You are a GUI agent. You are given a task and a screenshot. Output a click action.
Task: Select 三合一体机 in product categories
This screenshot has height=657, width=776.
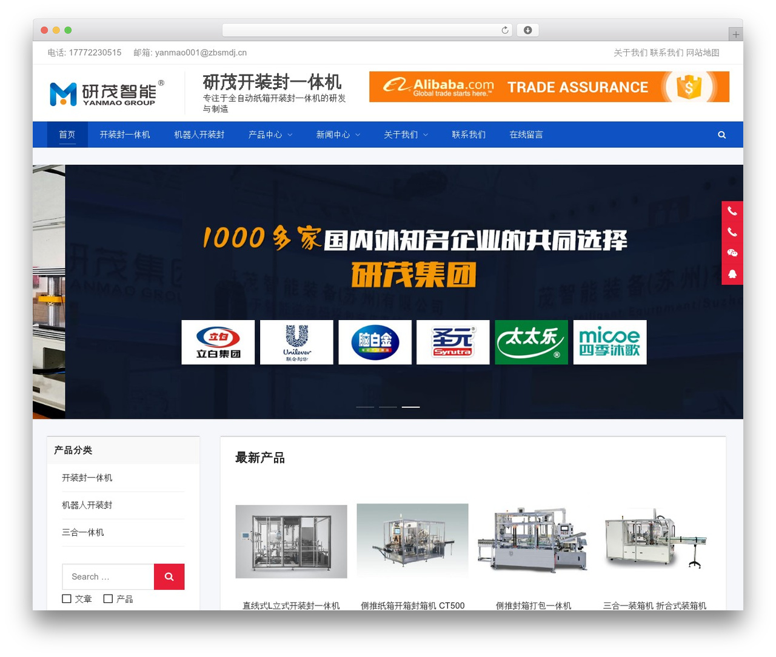pos(83,532)
